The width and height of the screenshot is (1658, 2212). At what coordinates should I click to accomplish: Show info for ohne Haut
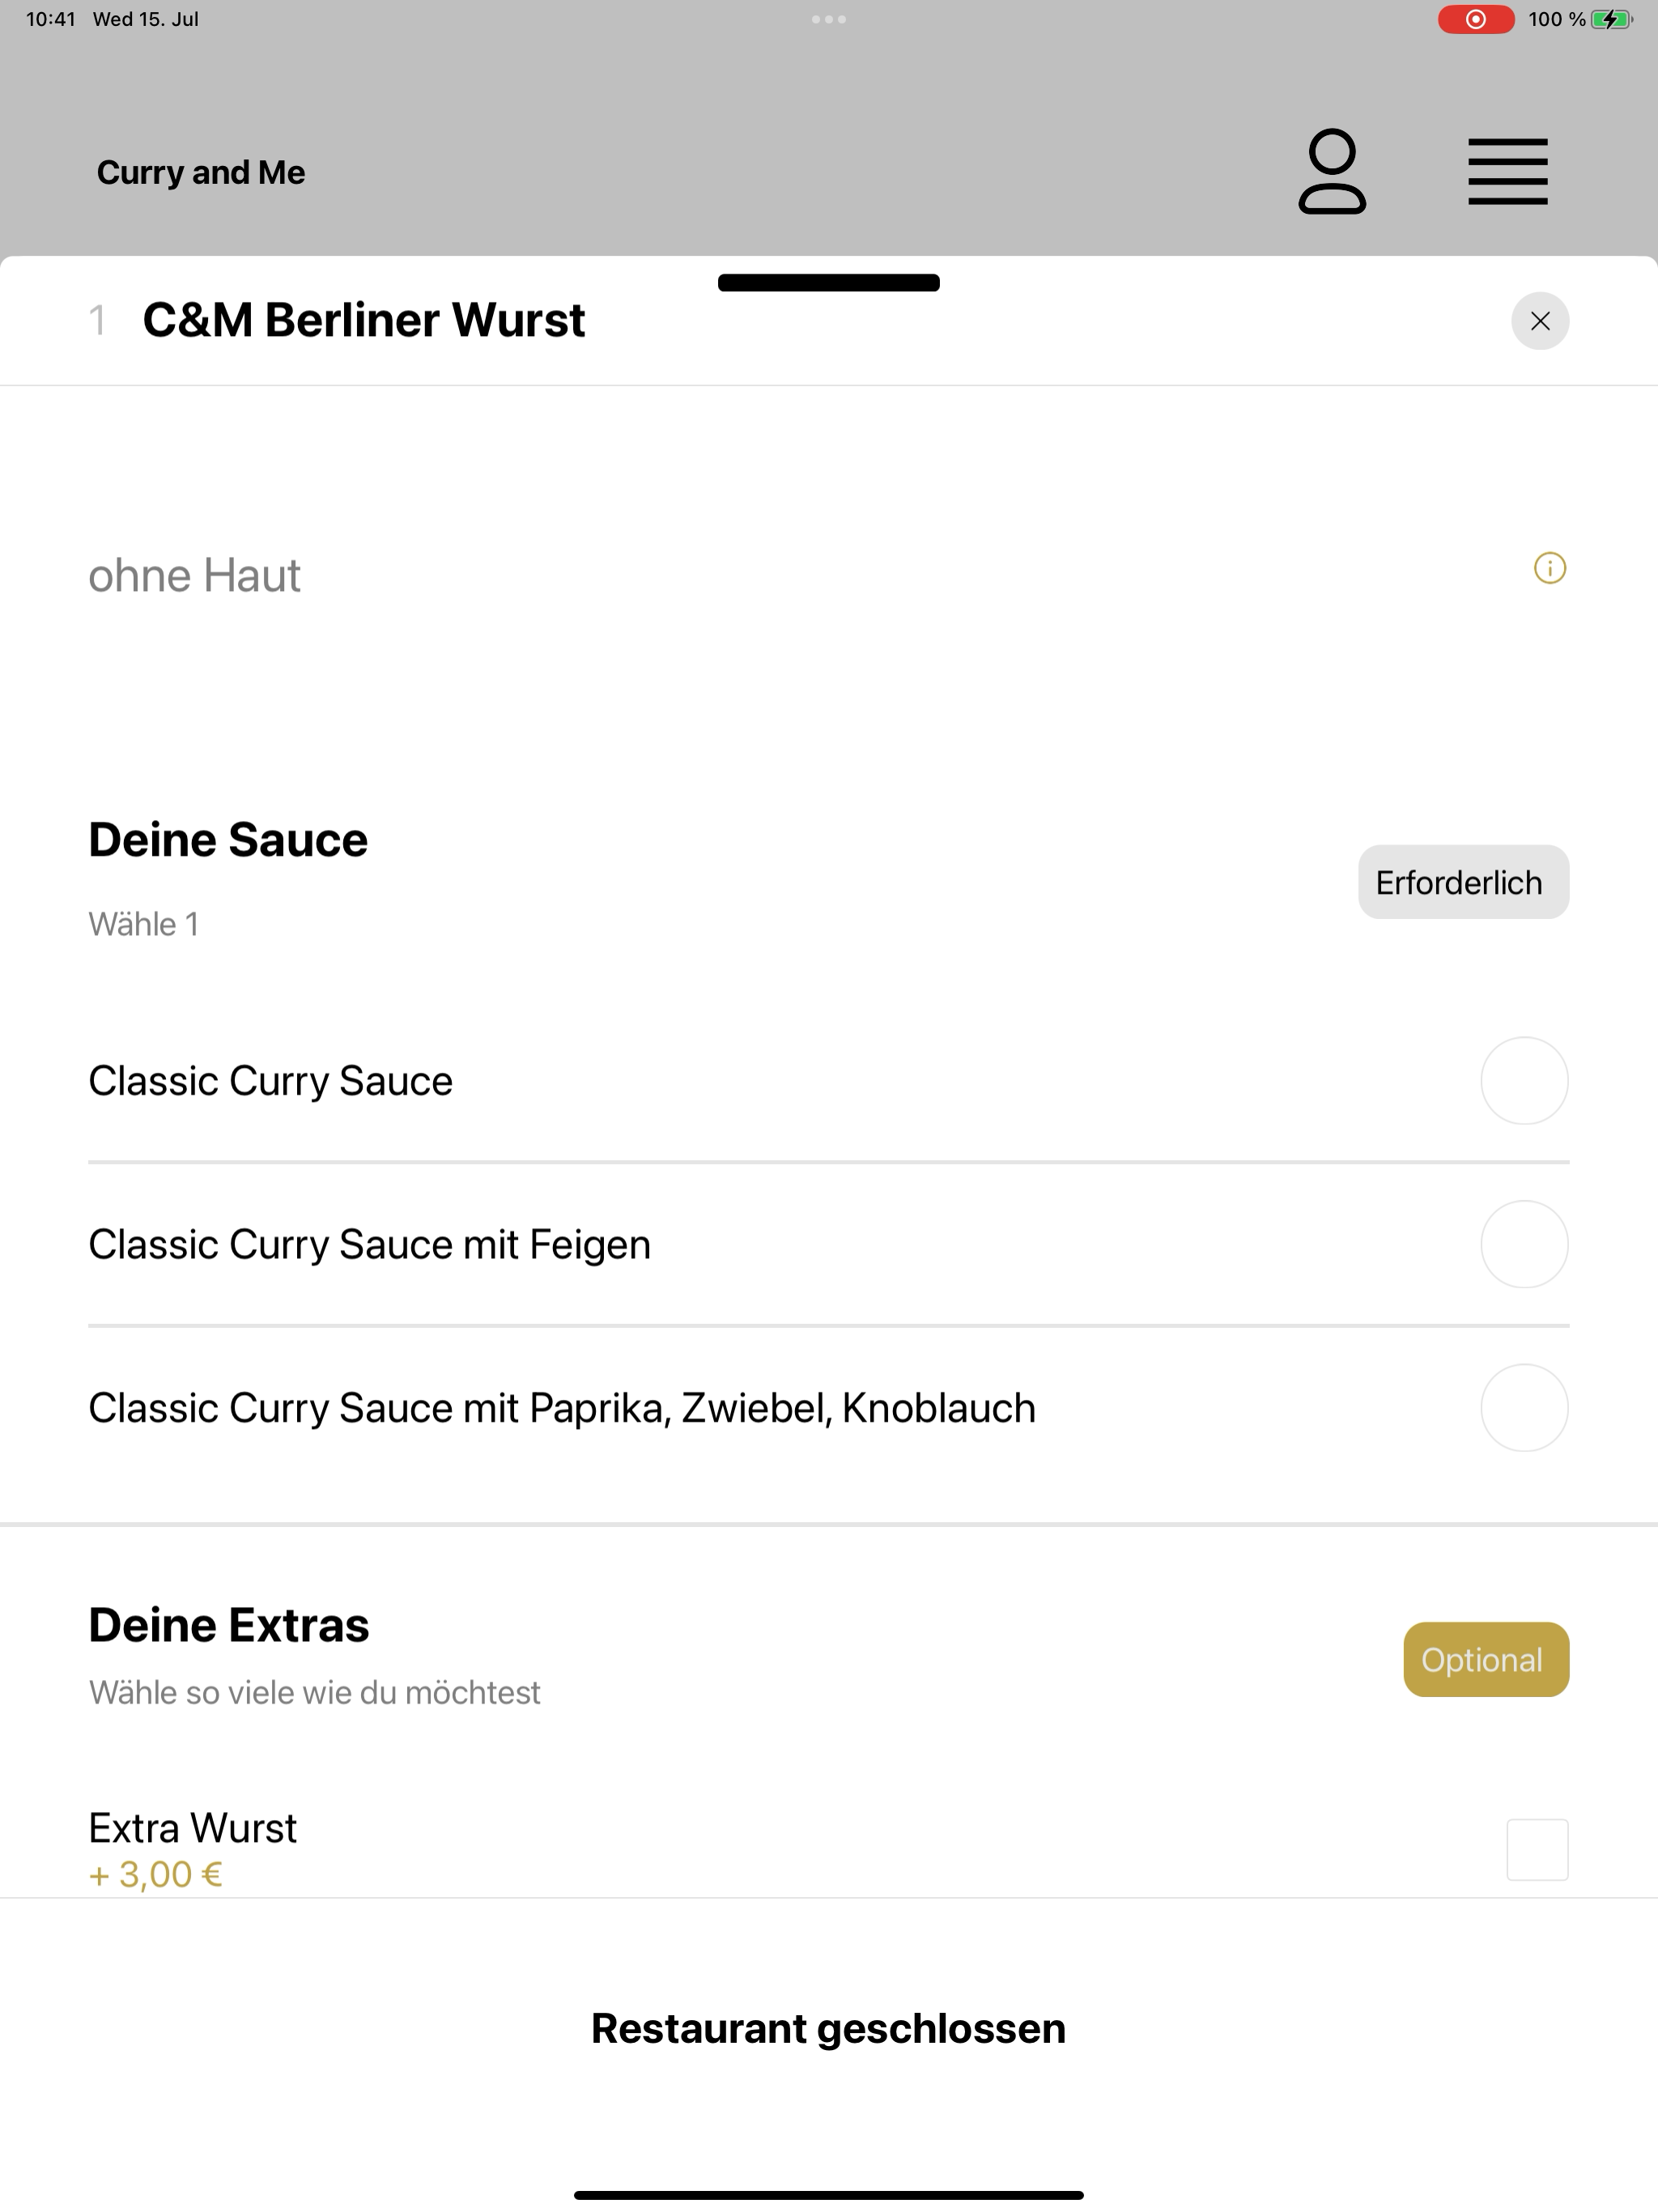pyautogui.click(x=1549, y=568)
